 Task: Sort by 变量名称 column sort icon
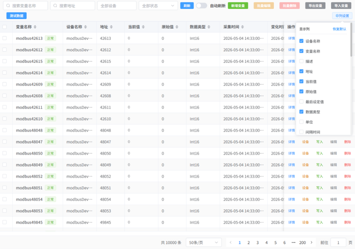coord(35,27)
